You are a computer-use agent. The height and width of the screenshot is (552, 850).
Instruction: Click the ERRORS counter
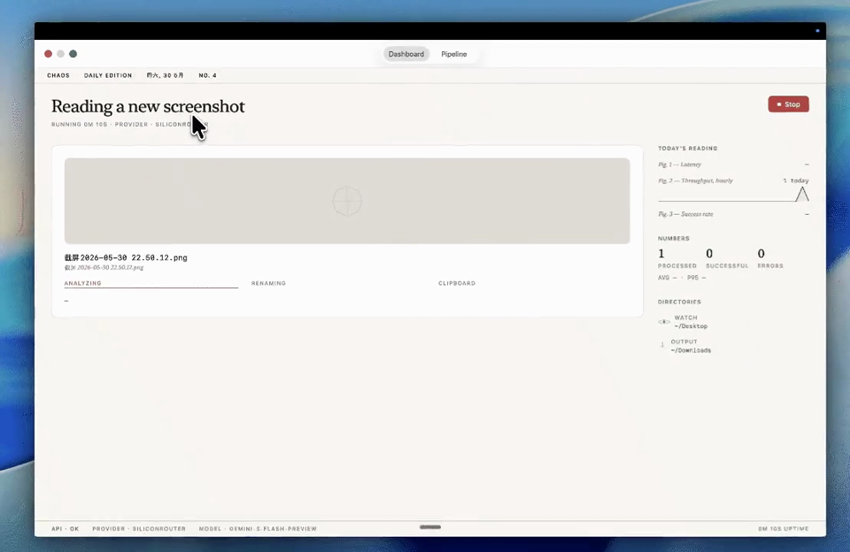(770, 258)
